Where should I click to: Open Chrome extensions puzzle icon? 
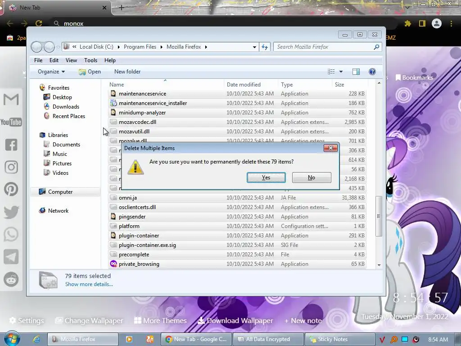[408, 23]
